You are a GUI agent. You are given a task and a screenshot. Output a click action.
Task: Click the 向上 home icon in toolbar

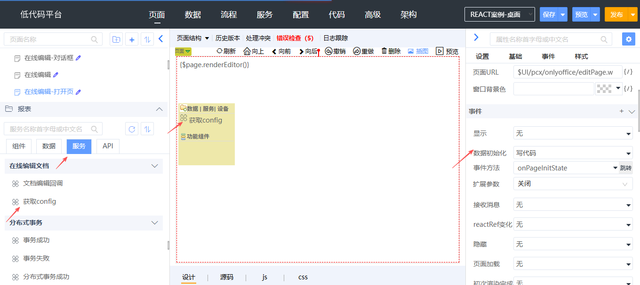coord(247,51)
